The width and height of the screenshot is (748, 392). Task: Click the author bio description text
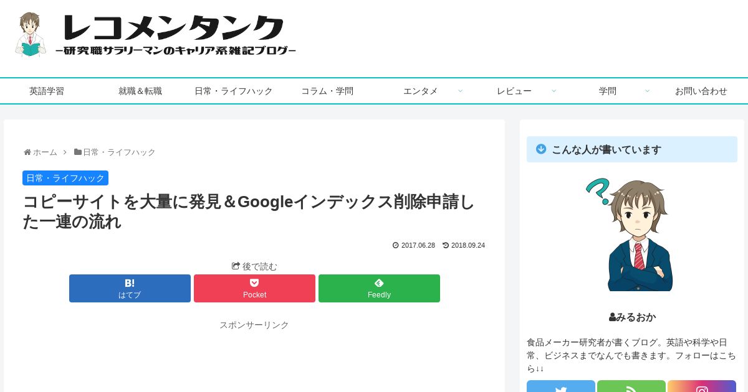(x=632, y=355)
